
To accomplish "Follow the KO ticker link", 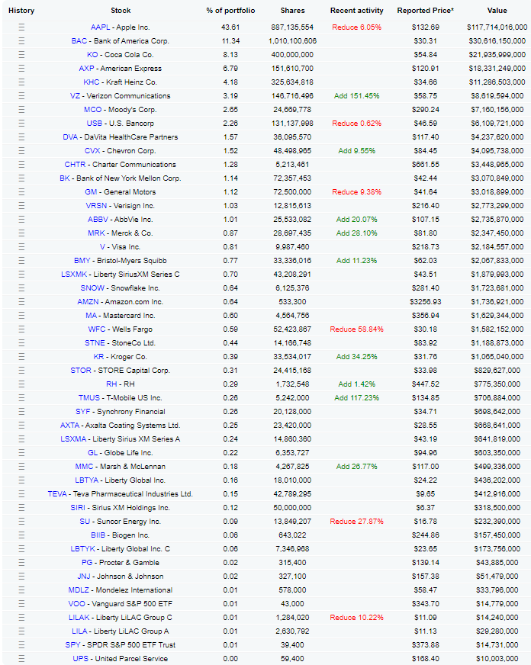I will (x=92, y=55).
